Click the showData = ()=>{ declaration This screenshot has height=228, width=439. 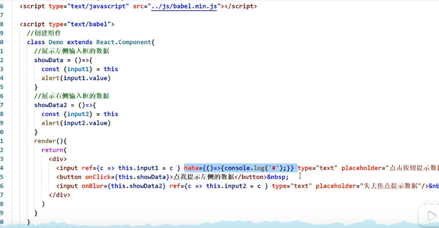(63, 60)
